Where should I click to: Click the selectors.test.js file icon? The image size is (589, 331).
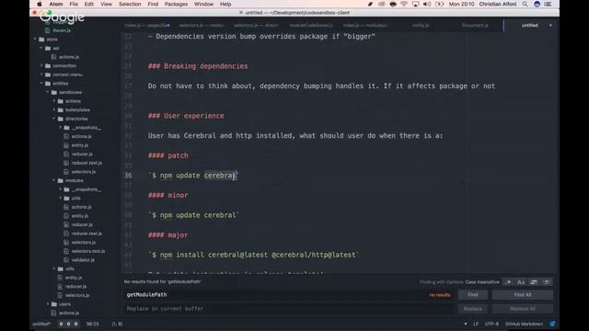coord(66,251)
